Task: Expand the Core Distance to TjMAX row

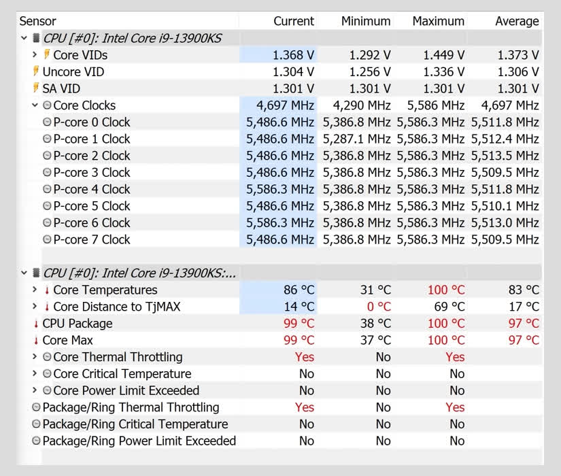Action: [35, 307]
